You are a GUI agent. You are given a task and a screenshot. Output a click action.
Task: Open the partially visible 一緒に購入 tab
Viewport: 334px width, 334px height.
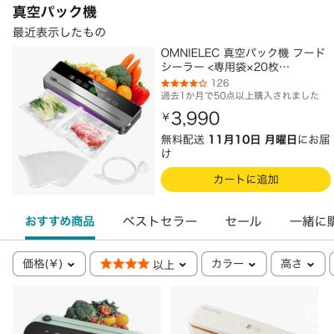coord(311,222)
